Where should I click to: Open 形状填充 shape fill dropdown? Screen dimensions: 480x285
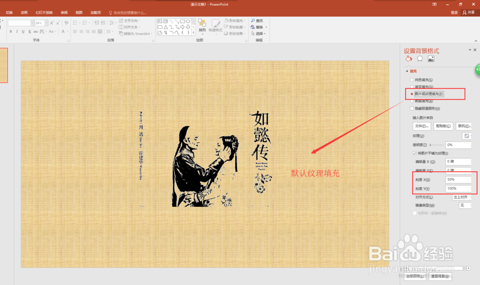(x=235, y=21)
